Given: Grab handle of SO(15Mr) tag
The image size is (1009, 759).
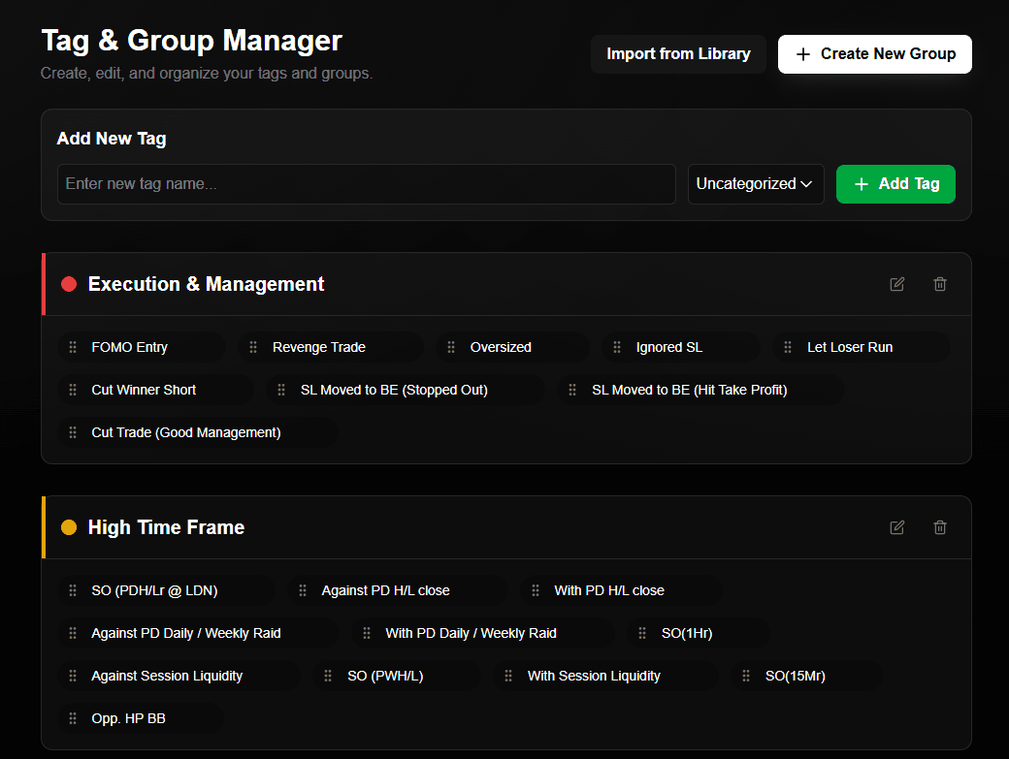Looking at the screenshot, I should pos(746,676).
